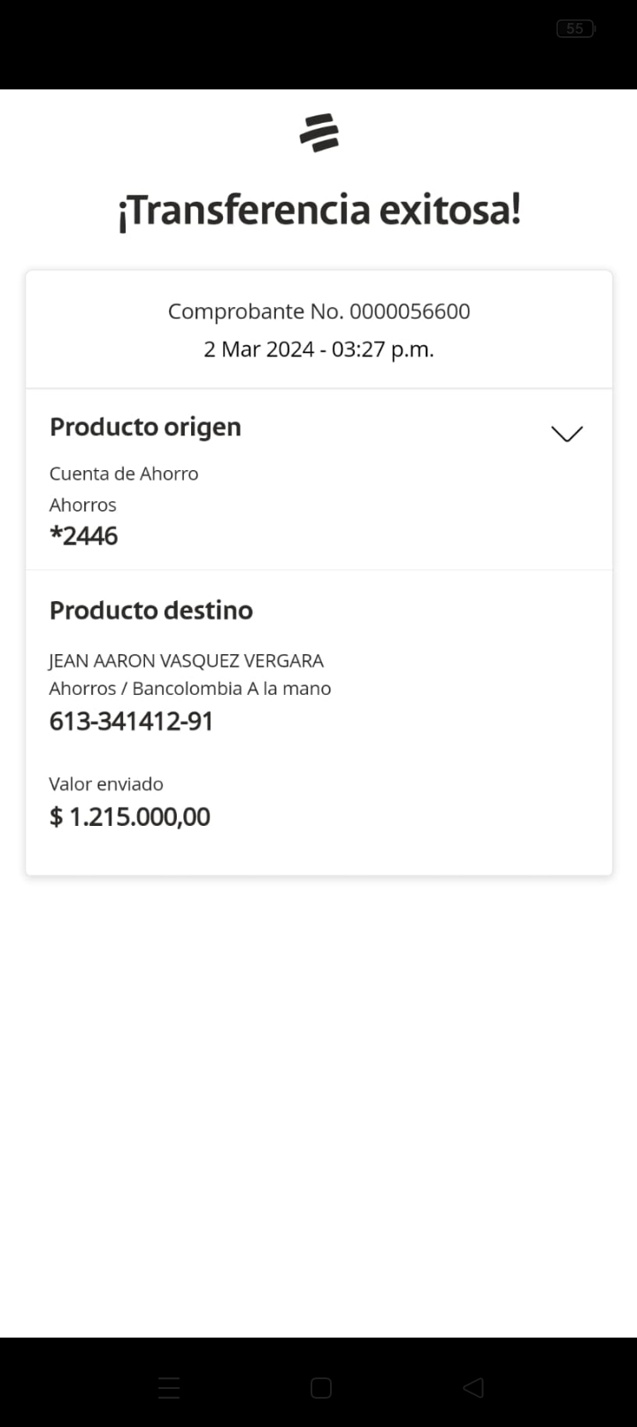The width and height of the screenshot is (637, 1427).
Task: Tap the Valor enviado label
Action: [x=106, y=783]
